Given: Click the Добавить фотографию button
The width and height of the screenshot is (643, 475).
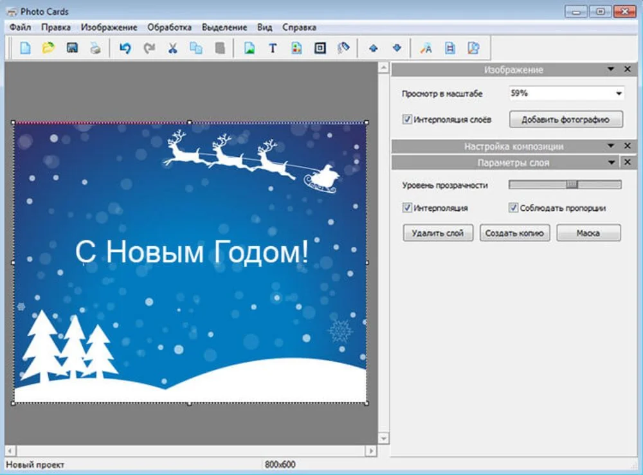Looking at the screenshot, I should (x=566, y=120).
